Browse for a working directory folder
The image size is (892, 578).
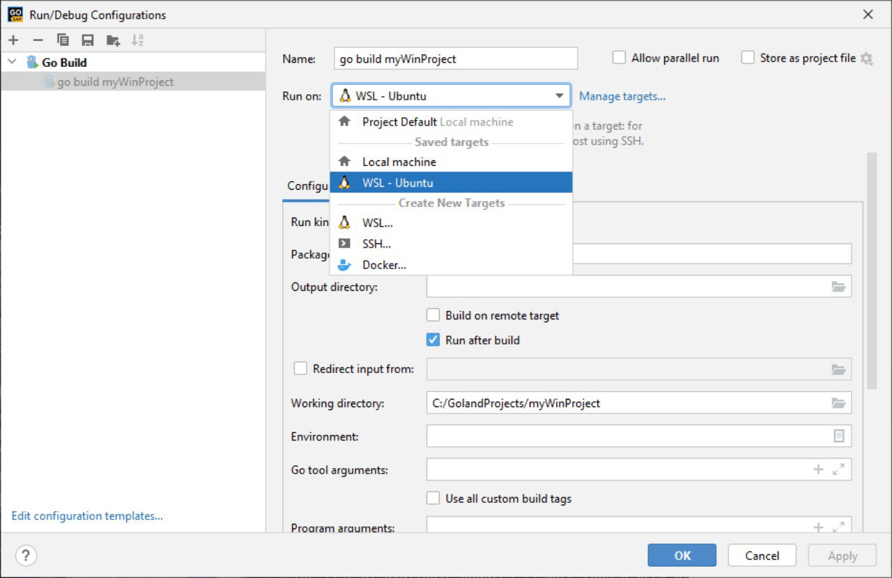tap(839, 403)
